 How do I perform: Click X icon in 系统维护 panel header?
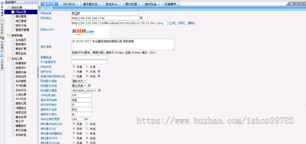pos(35,2)
